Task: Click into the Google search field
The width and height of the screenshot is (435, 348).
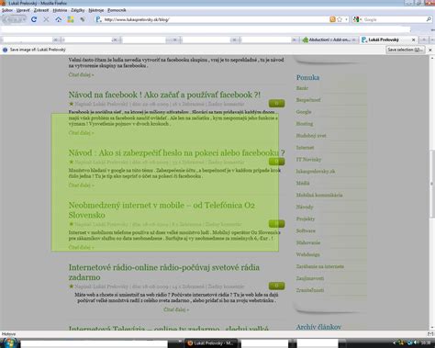Action: 393,19
